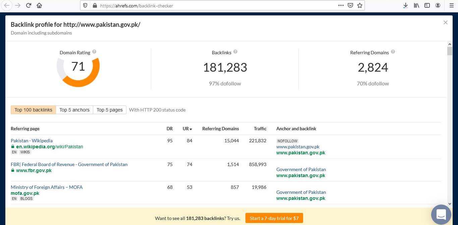
Task: Click the 19,986 traffic value
Action: [x=259, y=187]
